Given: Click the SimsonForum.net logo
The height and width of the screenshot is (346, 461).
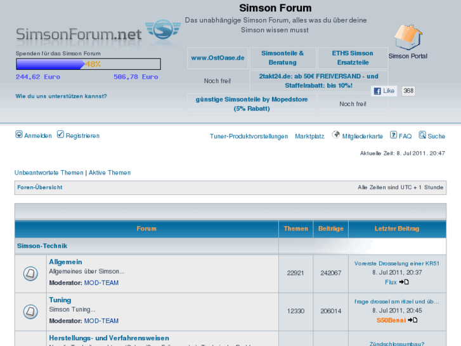Looking at the screenshot, I should point(98,32).
